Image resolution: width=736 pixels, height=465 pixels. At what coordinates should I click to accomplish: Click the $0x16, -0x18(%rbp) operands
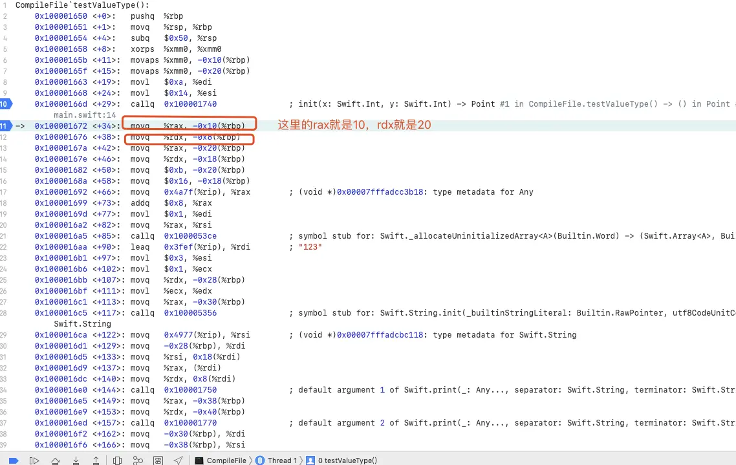[207, 181]
